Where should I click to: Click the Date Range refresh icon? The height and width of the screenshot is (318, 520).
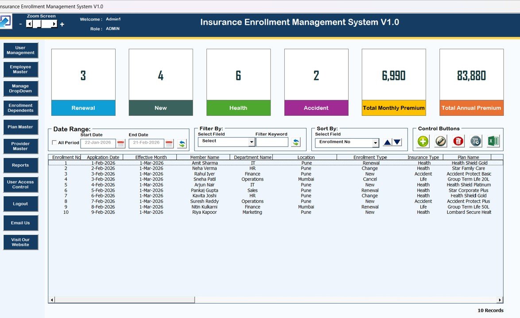(x=182, y=144)
